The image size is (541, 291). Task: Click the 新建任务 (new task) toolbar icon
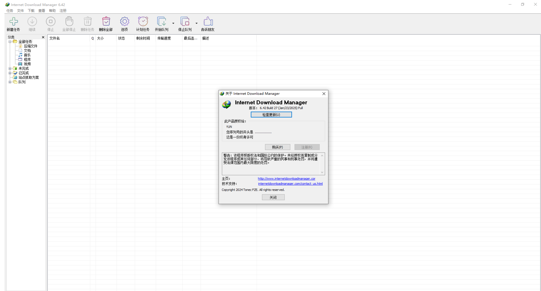[13, 22]
